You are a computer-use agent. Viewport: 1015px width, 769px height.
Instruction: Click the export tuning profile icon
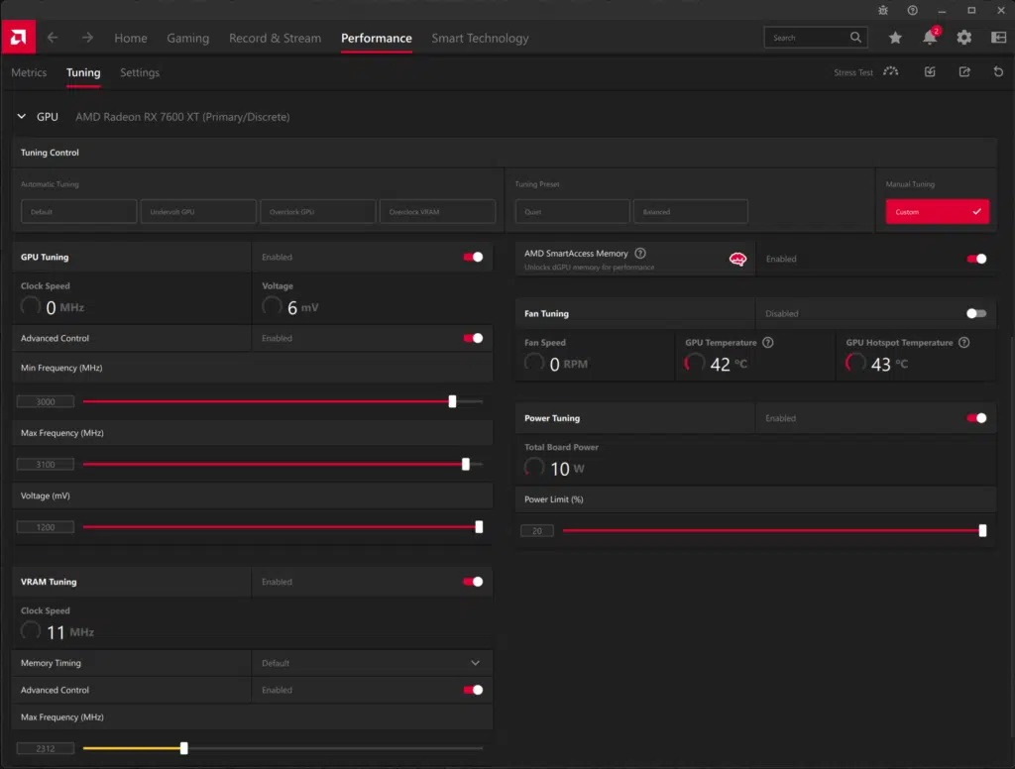point(964,72)
